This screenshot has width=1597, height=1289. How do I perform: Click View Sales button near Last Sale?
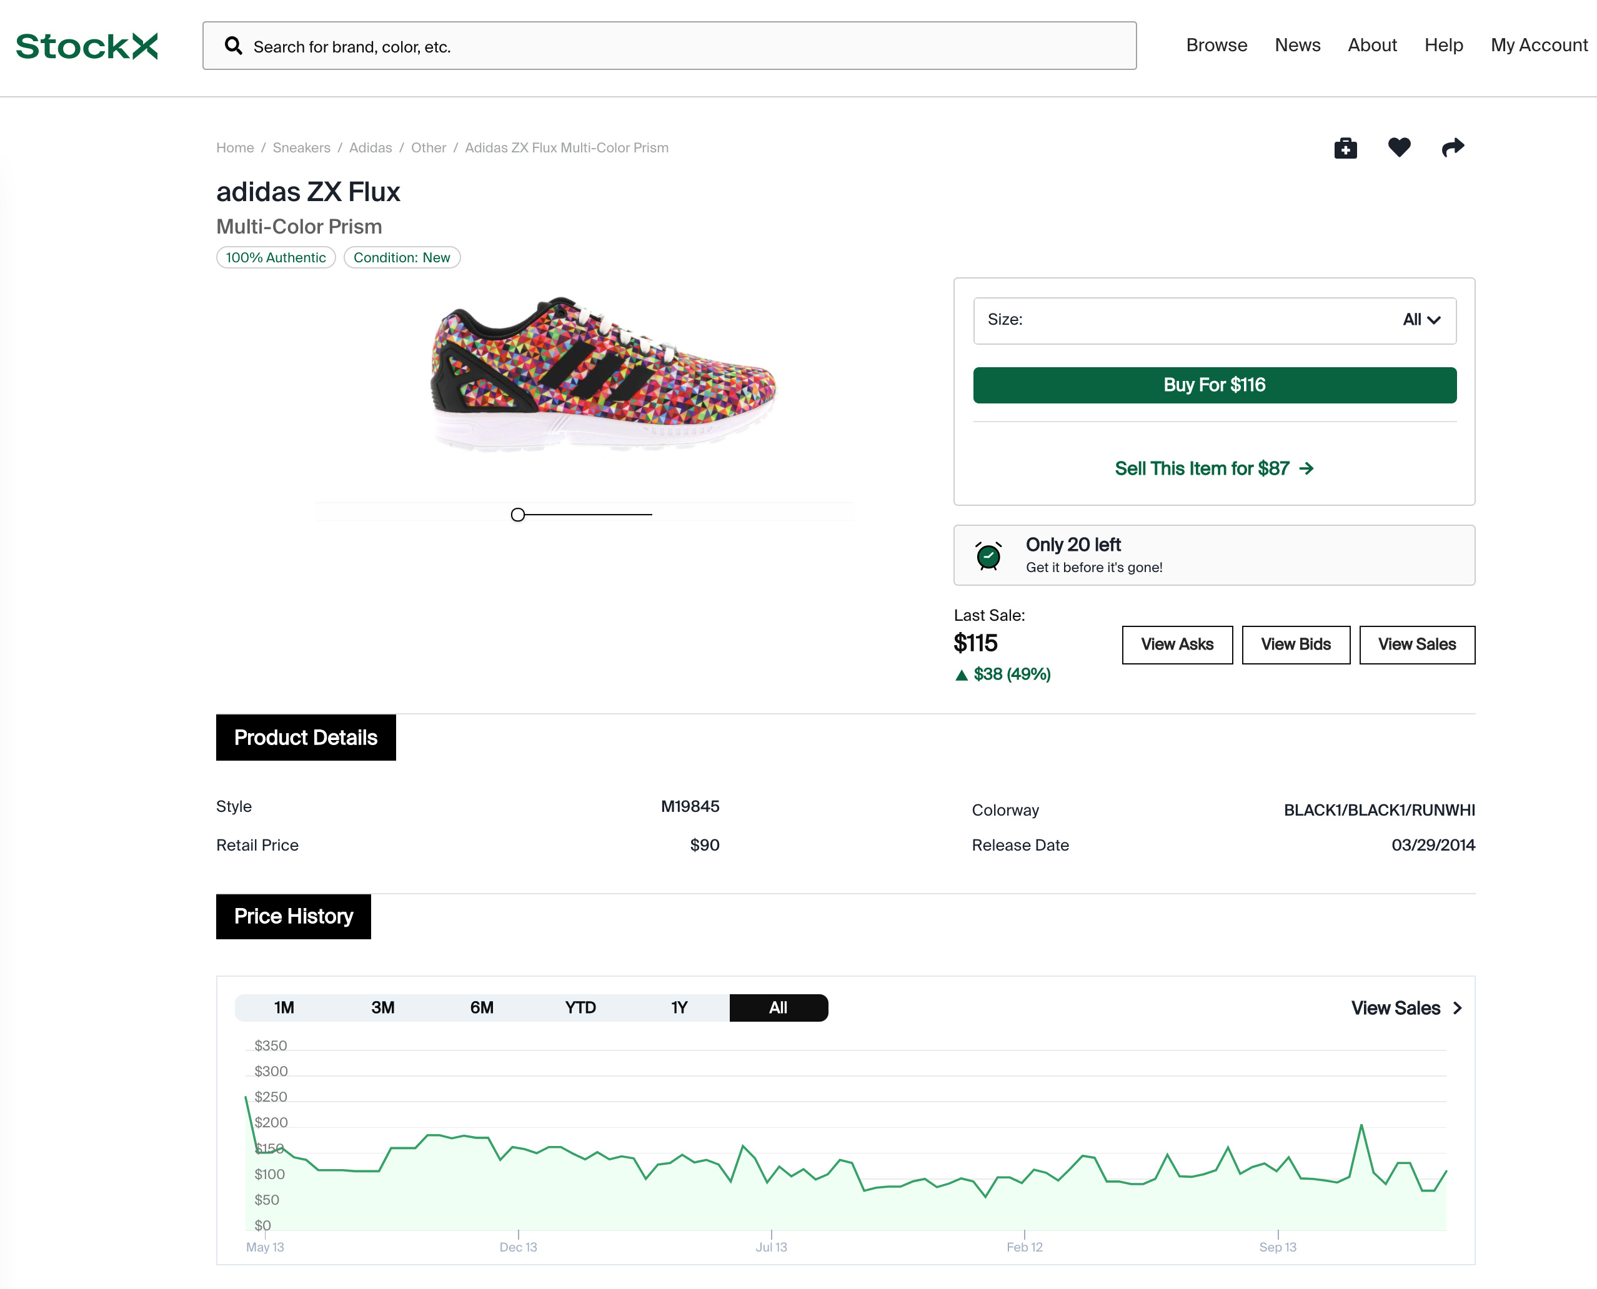(1416, 644)
